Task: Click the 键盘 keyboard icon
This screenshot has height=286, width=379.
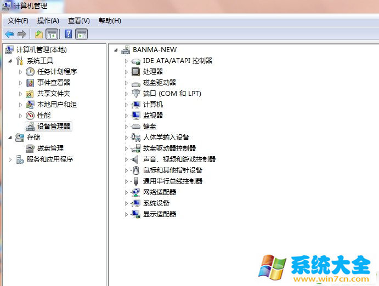Action: click(136, 127)
